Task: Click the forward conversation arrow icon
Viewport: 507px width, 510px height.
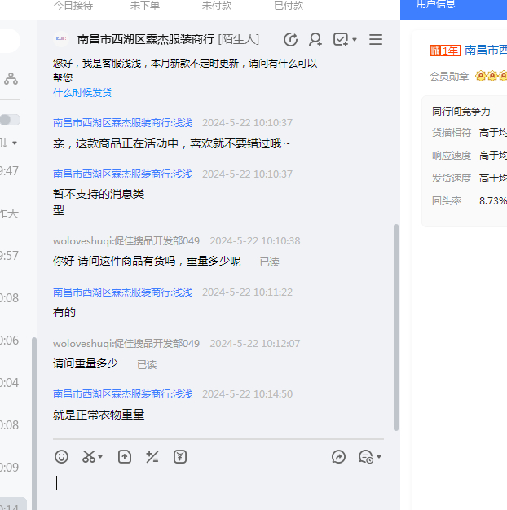Action: tap(339, 457)
